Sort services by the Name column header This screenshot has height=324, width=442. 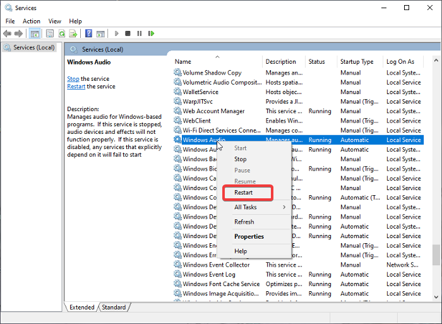point(183,62)
